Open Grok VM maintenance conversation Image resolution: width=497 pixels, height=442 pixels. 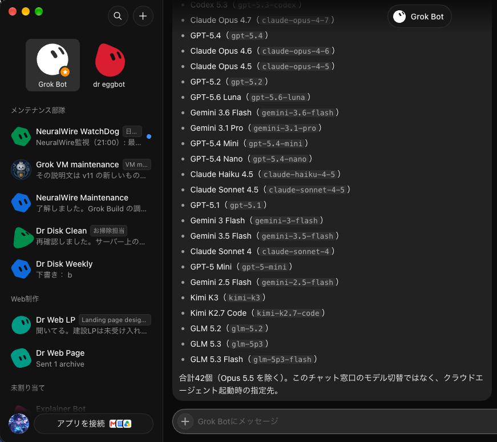[x=82, y=170]
